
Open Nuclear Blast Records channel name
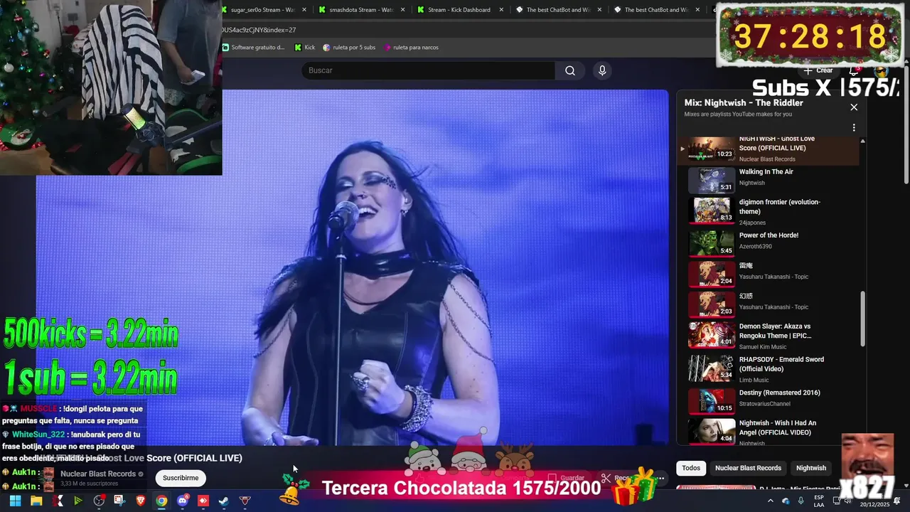[x=98, y=474]
